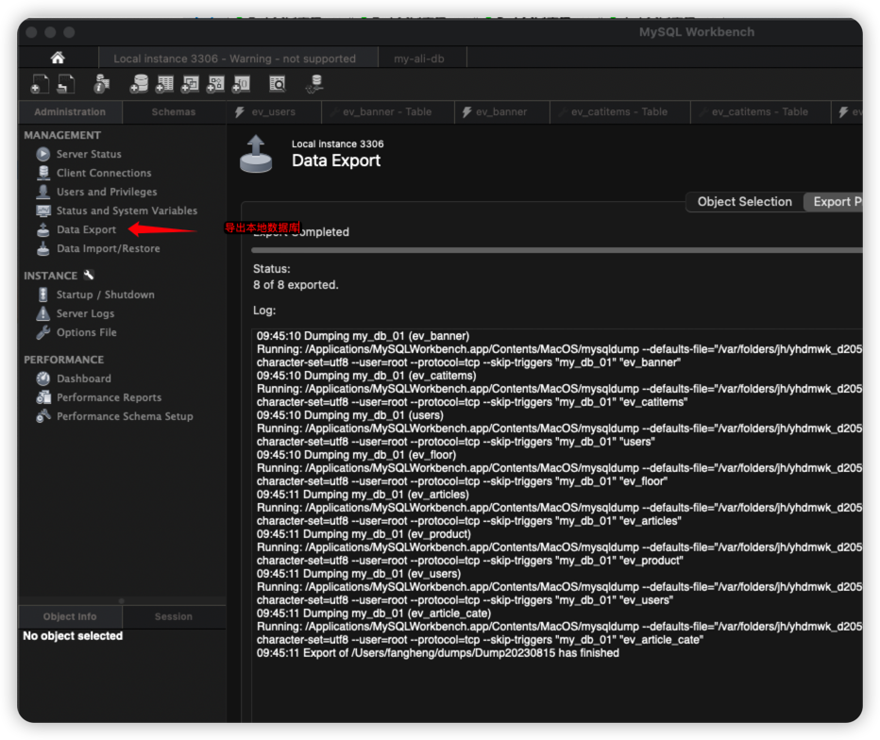Screen dimensions: 880x740
Task: Click the Server Logs warning icon
Action: tap(43, 313)
